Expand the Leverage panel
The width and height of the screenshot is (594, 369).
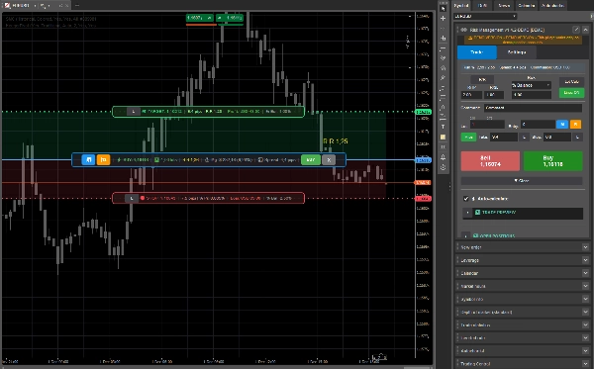coord(586,260)
